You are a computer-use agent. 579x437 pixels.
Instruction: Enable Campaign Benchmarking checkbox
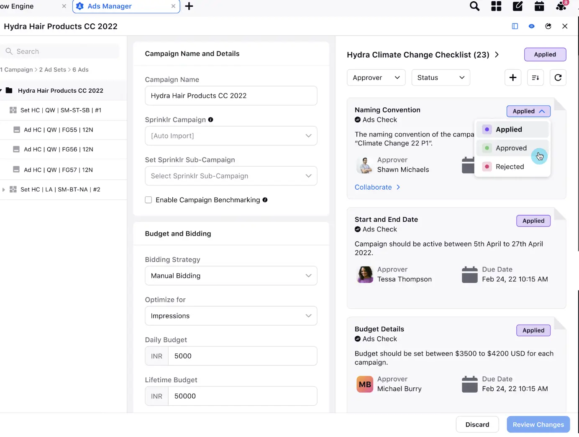point(149,200)
